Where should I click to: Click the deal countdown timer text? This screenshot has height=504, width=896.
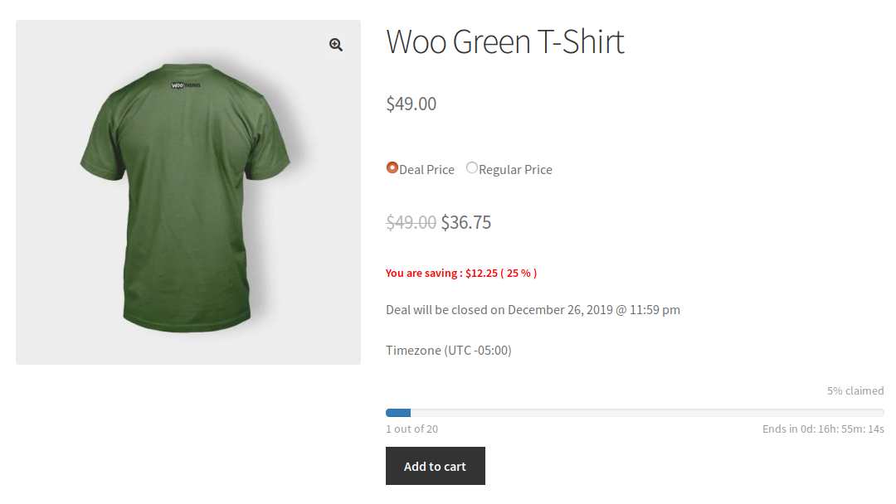823,429
